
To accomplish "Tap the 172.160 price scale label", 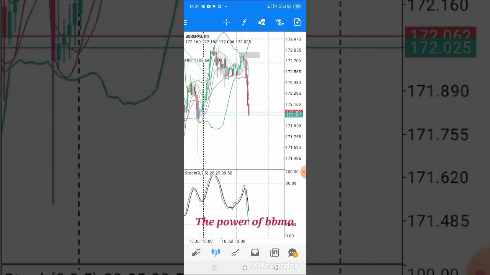I will 293,104.
